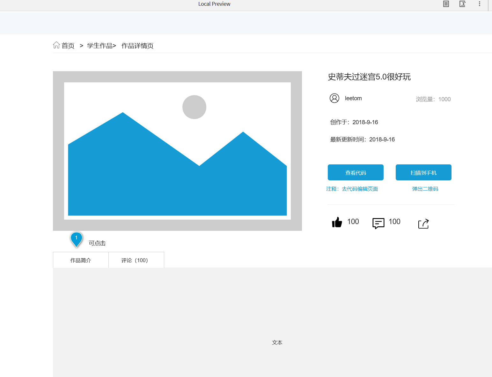The image size is (492, 377).
Task: Click the 可点击 label
Action: tap(97, 243)
